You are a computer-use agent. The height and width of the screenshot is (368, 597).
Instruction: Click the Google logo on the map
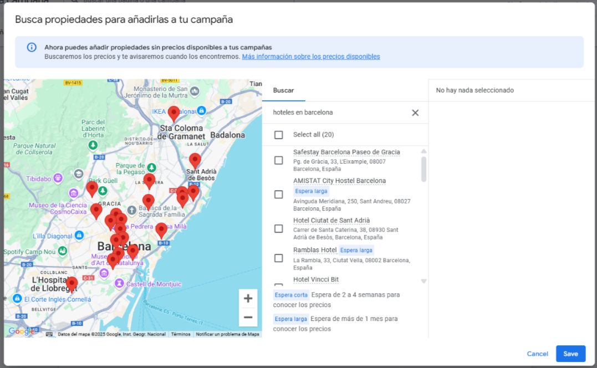[21, 331]
